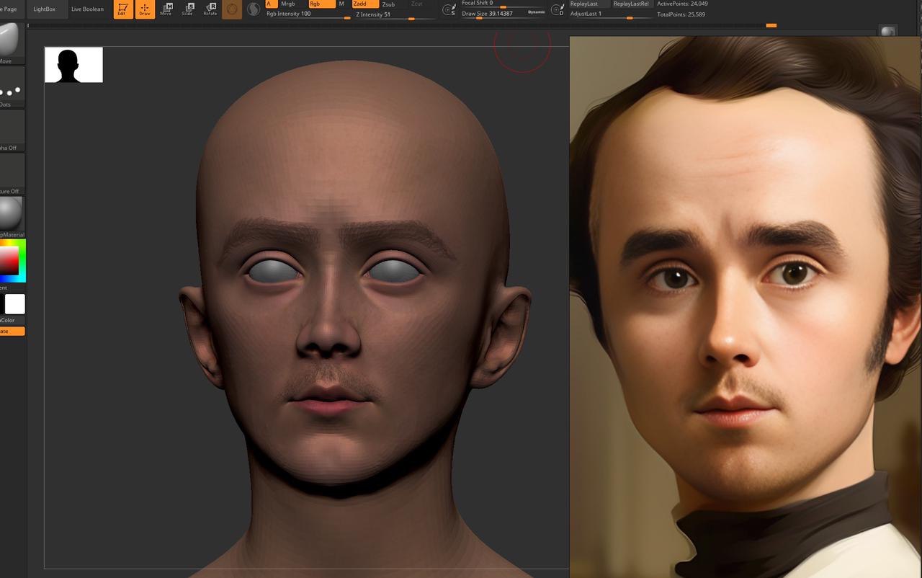Enable Zsub mode
922x578 pixels.
coord(388,4)
